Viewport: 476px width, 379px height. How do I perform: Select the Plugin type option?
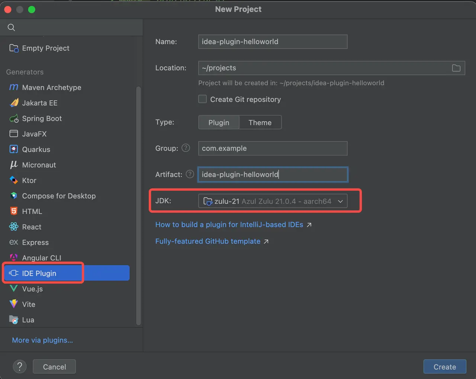(x=219, y=122)
